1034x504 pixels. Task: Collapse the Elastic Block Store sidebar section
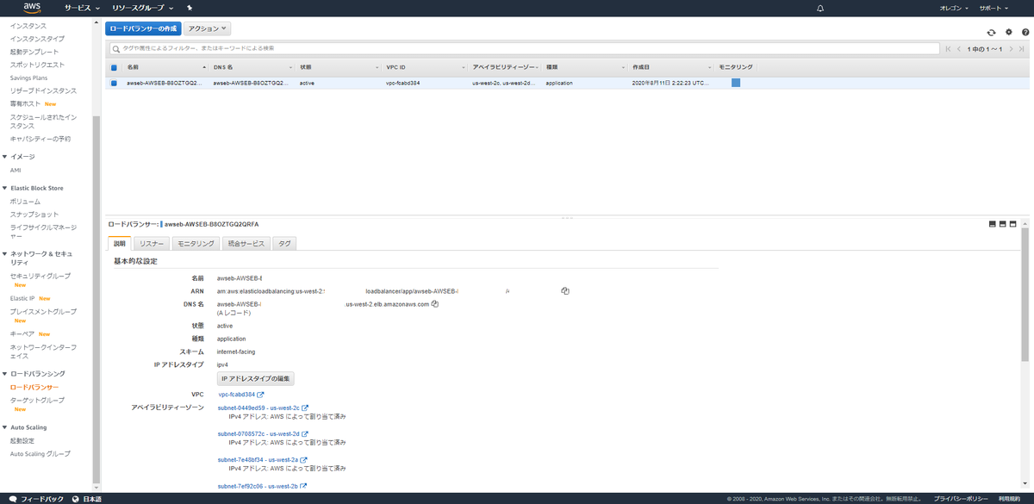click(4, 188)
